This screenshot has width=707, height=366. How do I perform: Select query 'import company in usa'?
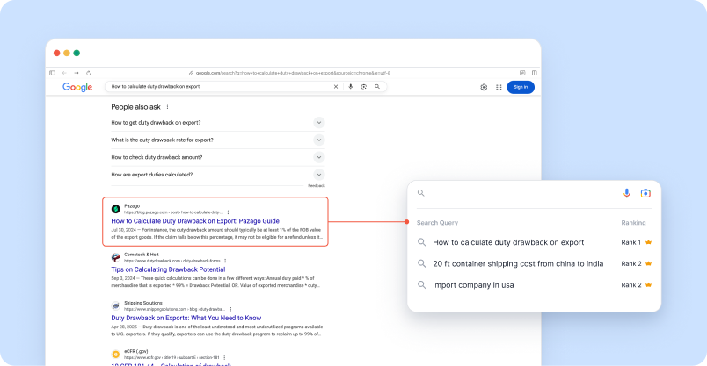[x=473, y=285]
